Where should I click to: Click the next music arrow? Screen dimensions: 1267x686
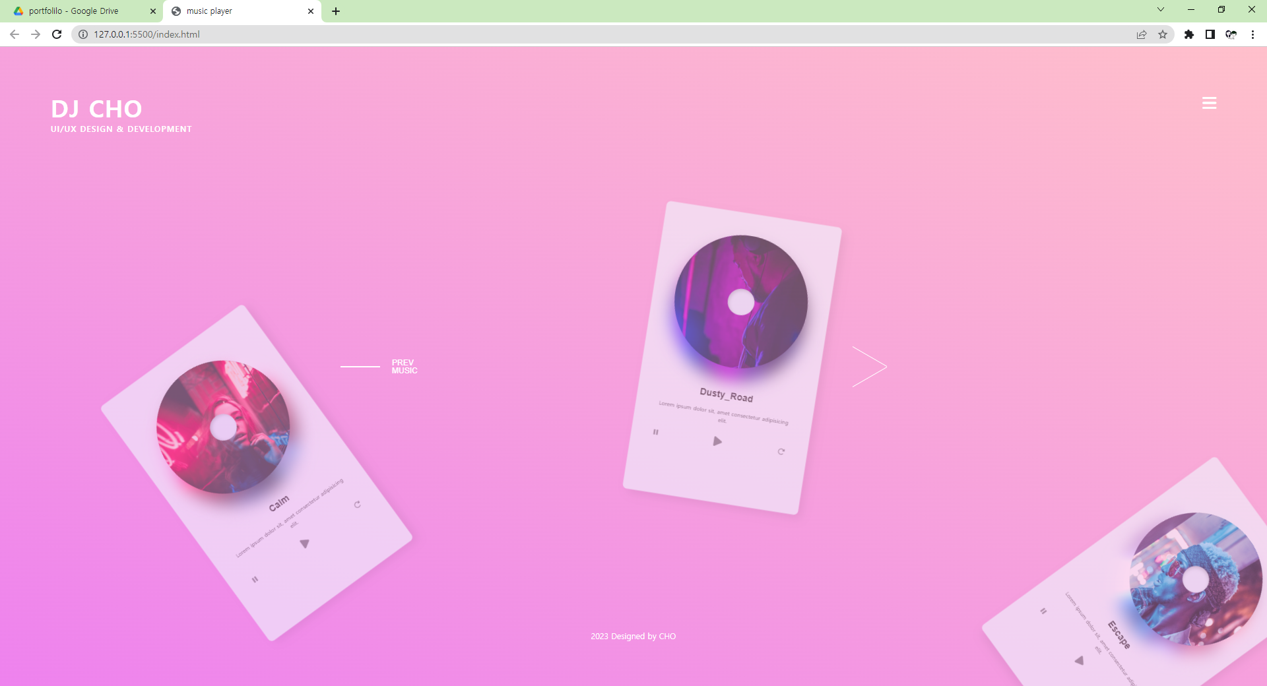(869, 367)
